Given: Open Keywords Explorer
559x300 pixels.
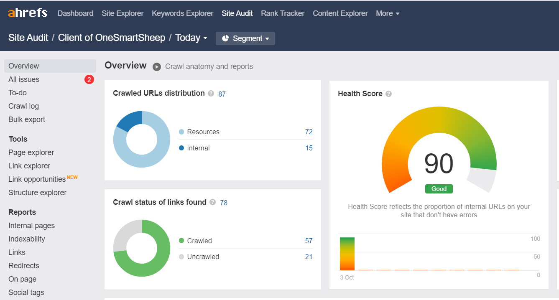Looking at the screenshot, I should [x=183, y=13].
